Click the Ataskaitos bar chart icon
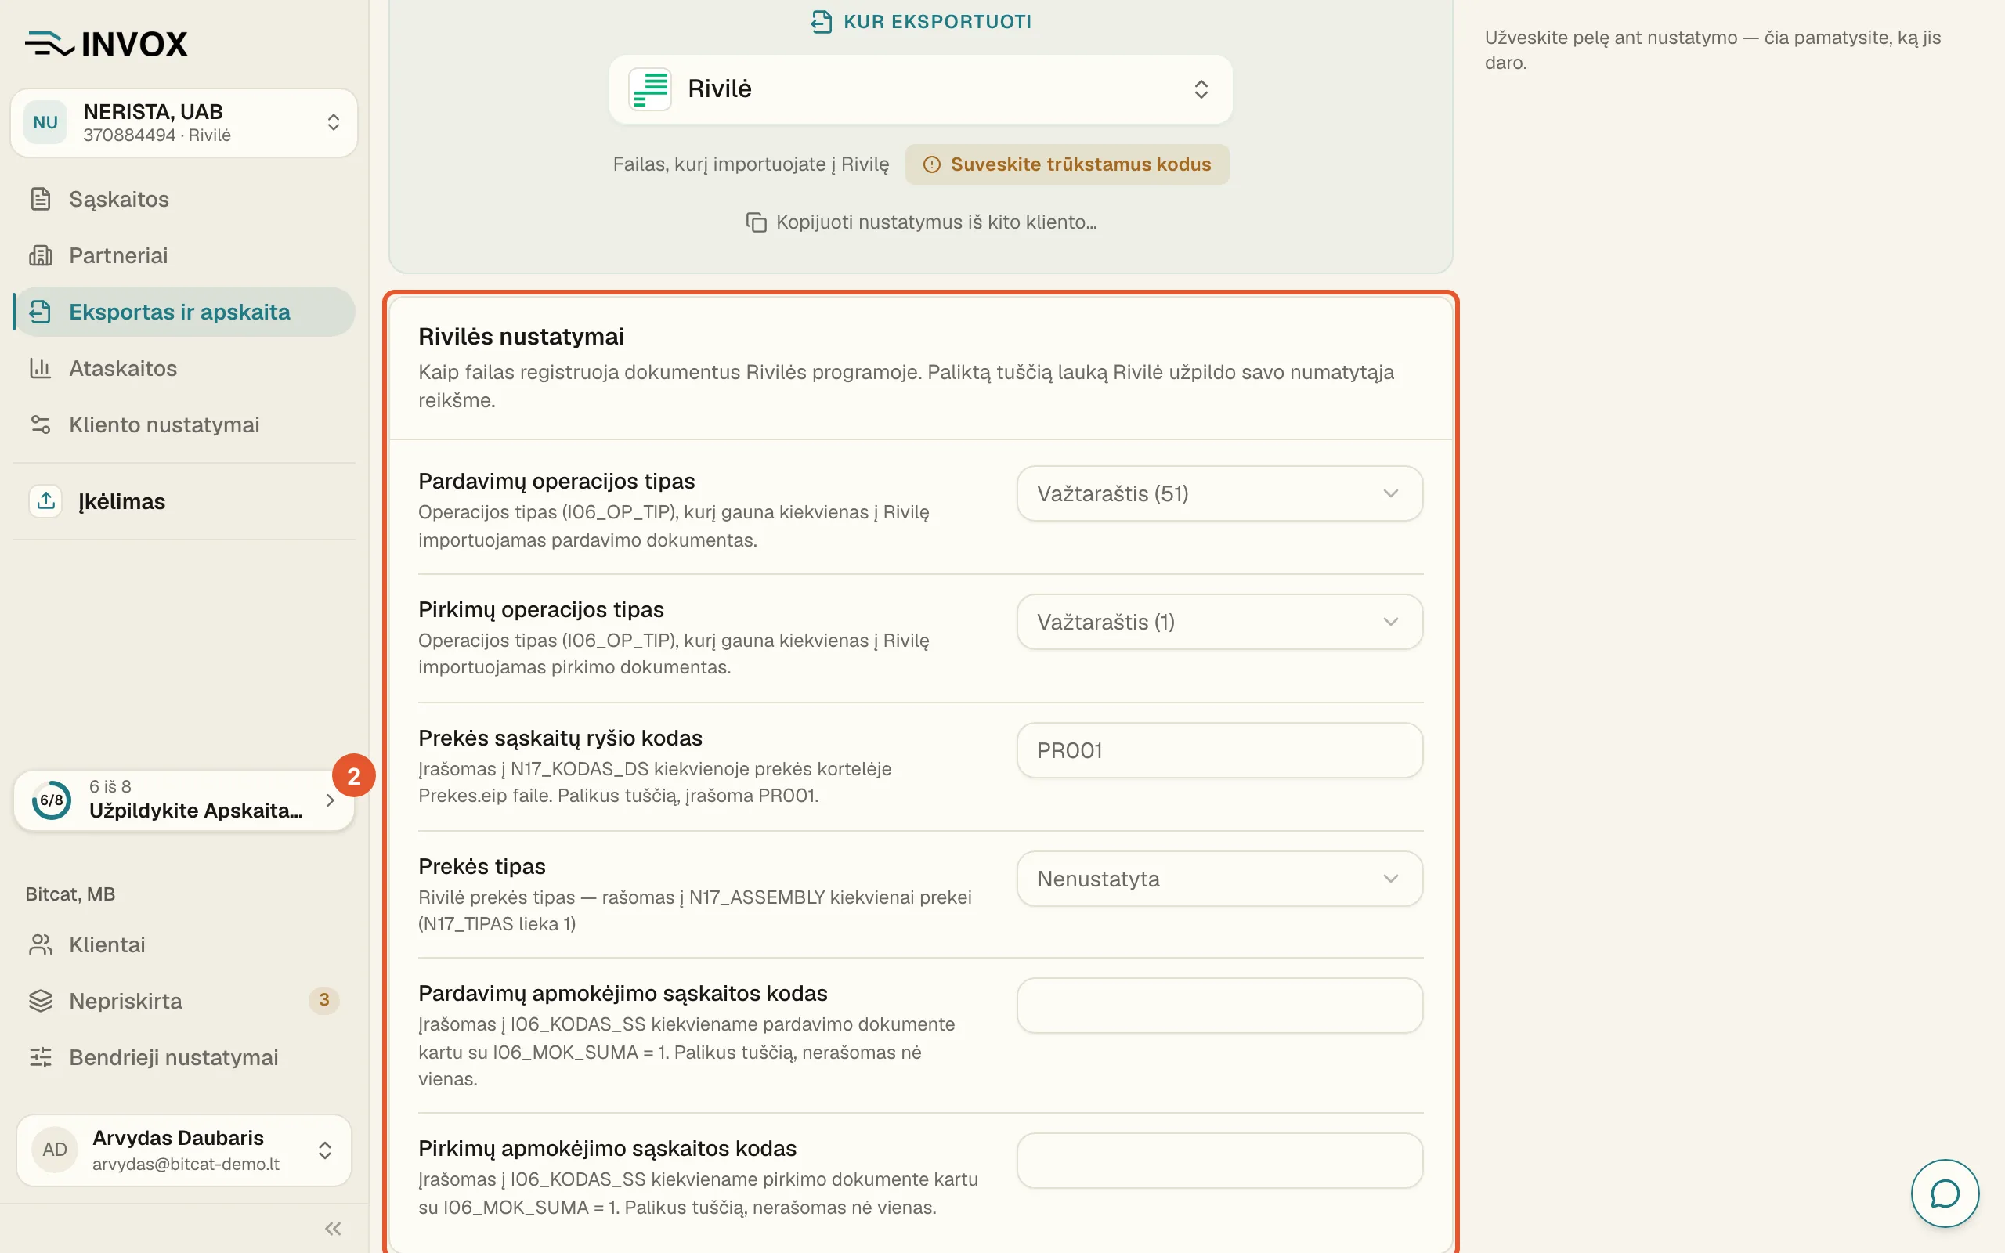Viewport: 2005px width, 1253px height. (x=41, y=368)
